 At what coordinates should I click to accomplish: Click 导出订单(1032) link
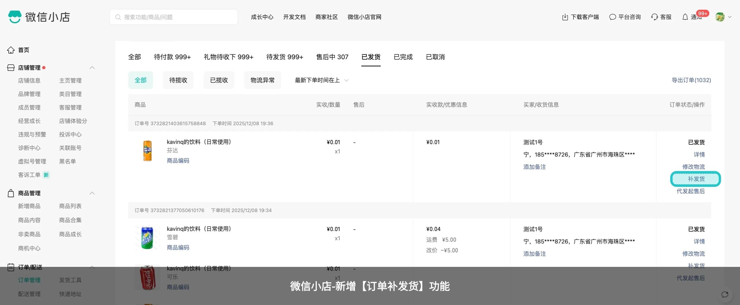tap(691, 80)
